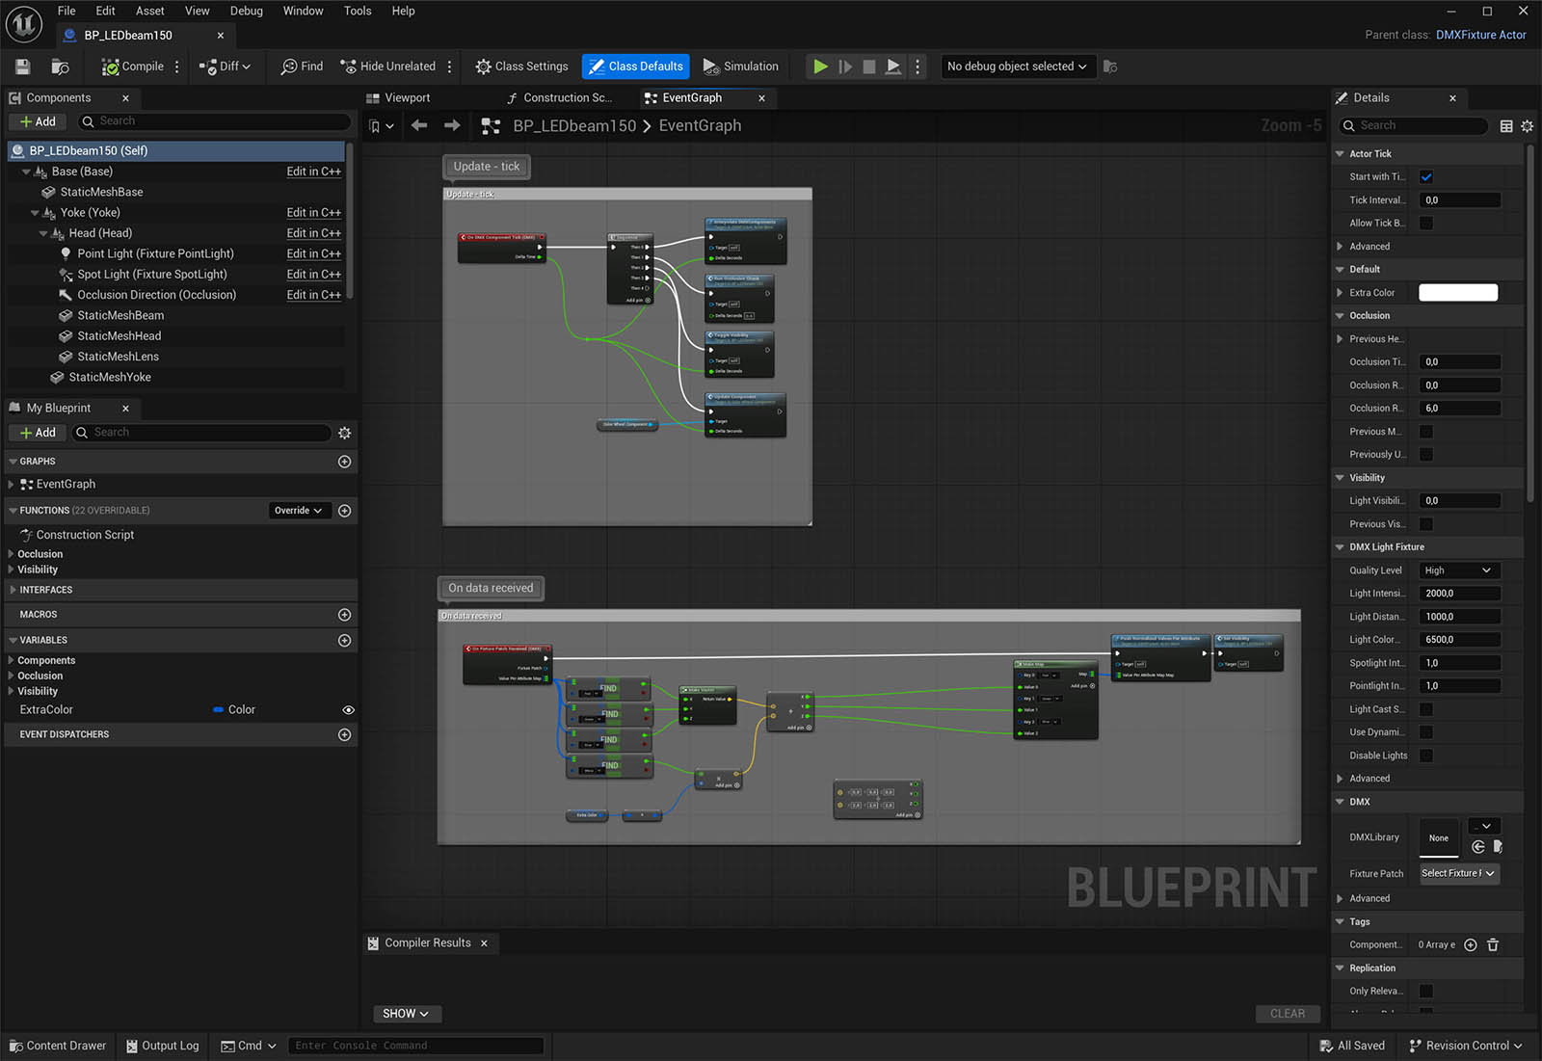Screen dimensions: 1542x1061
Task: Add a new graph with plus icon
Action: click(x=344, y=462)
